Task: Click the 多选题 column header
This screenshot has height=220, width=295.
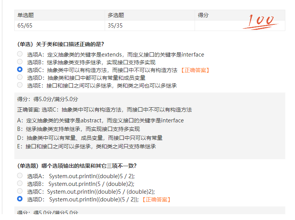Action: coord(116,15)
